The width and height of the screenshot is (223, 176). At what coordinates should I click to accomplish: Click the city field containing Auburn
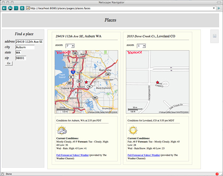click(x=25, y=47)
